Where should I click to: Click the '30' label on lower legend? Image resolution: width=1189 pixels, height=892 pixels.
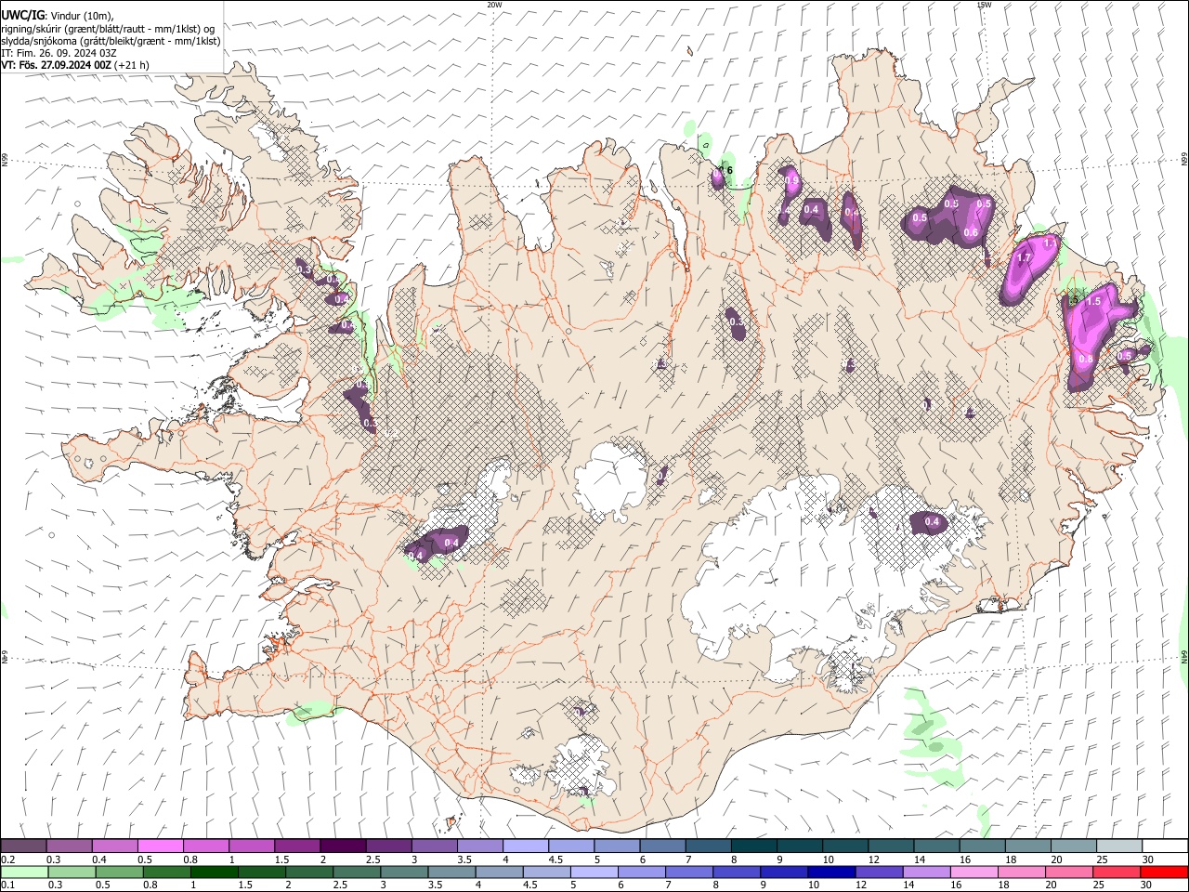click(x=1145, y=885)
